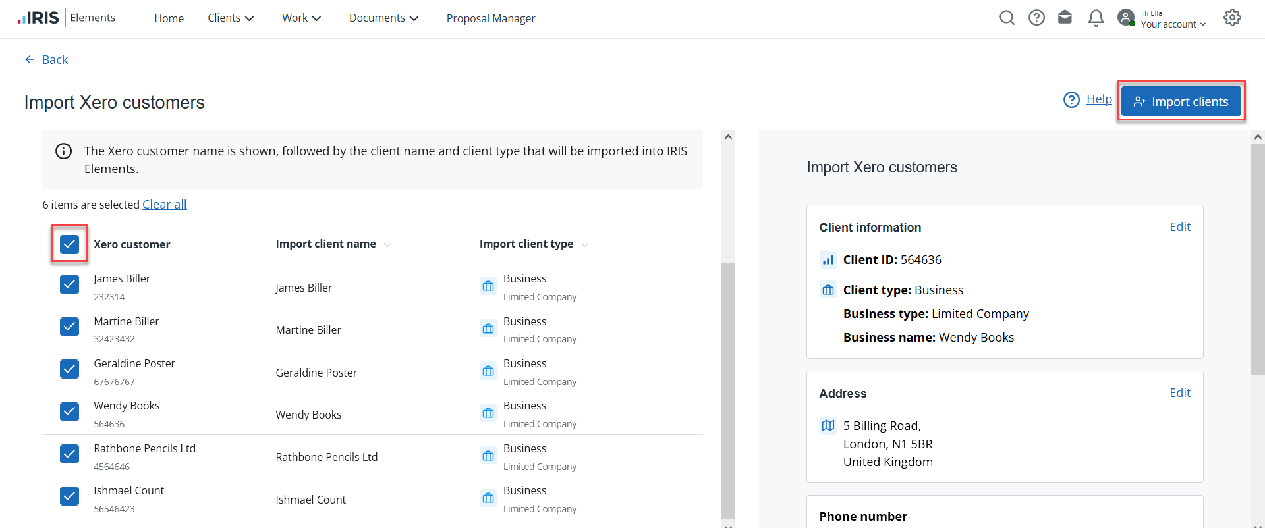This screenshot has width=1265, height=528.
Task: Edit the Address section
Action: pos(1179,393)
